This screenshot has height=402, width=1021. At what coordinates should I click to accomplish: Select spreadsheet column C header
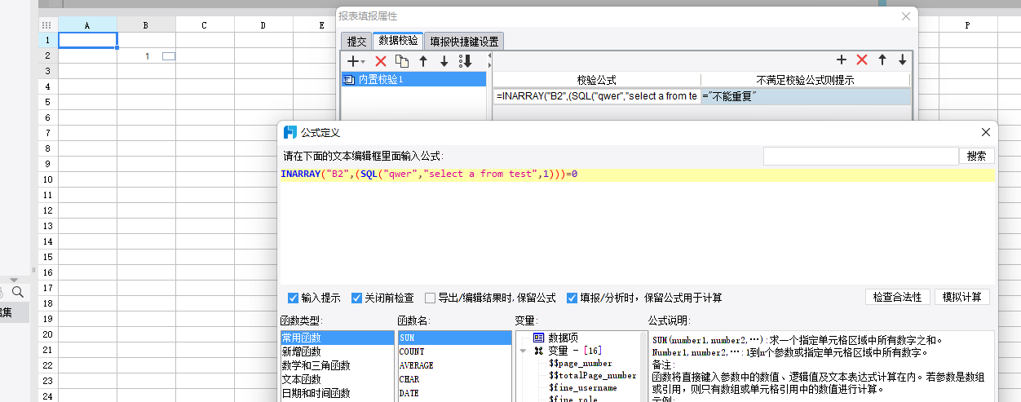coord(205,25)
